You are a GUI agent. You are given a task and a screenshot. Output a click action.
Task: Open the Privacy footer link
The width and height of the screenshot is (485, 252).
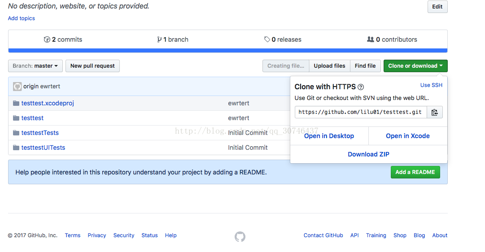point(97,235)
